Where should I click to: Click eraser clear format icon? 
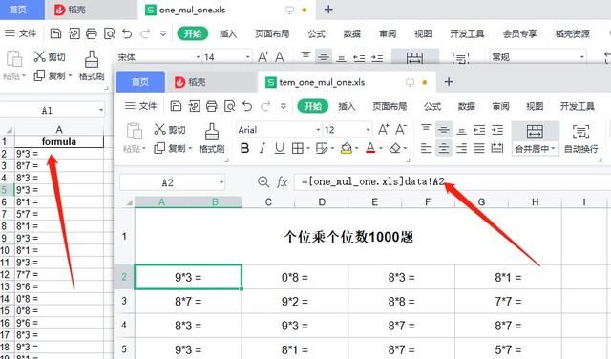(x=395, y=148)
